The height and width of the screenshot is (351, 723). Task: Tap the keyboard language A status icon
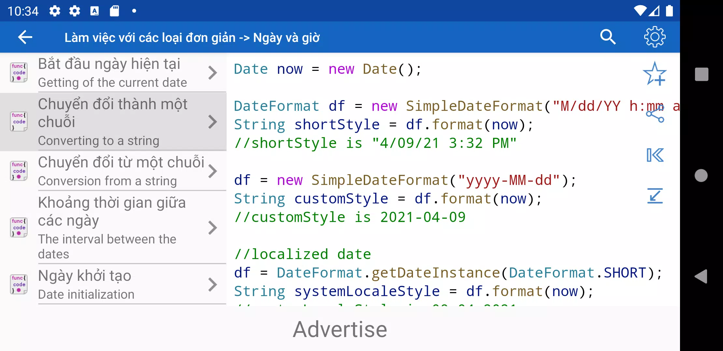coord(94,11)
